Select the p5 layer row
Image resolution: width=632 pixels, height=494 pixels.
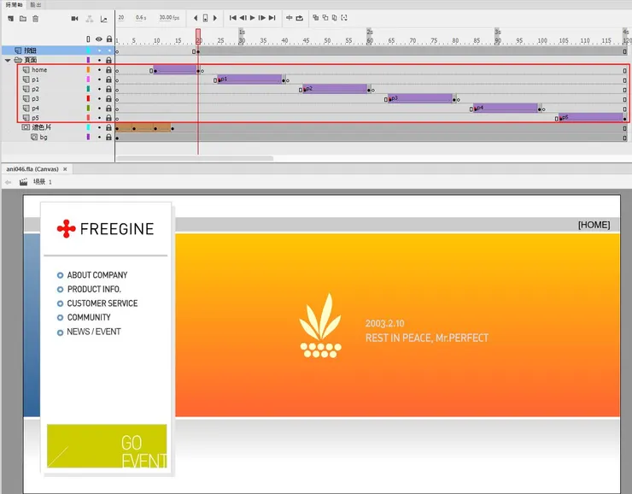tap(57, 118)
